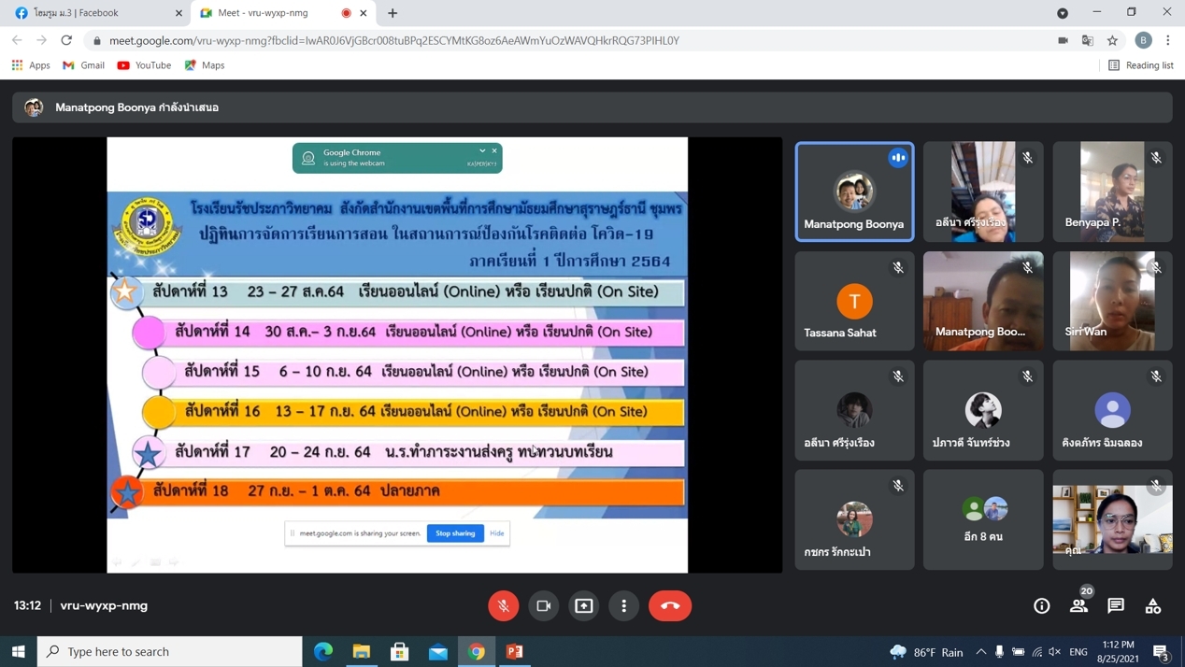Image resolution: width=1185 pixels, height=667 pixels.
Task: Open Chrome's tab search dropdown
Action: (x=1063, y=13)
